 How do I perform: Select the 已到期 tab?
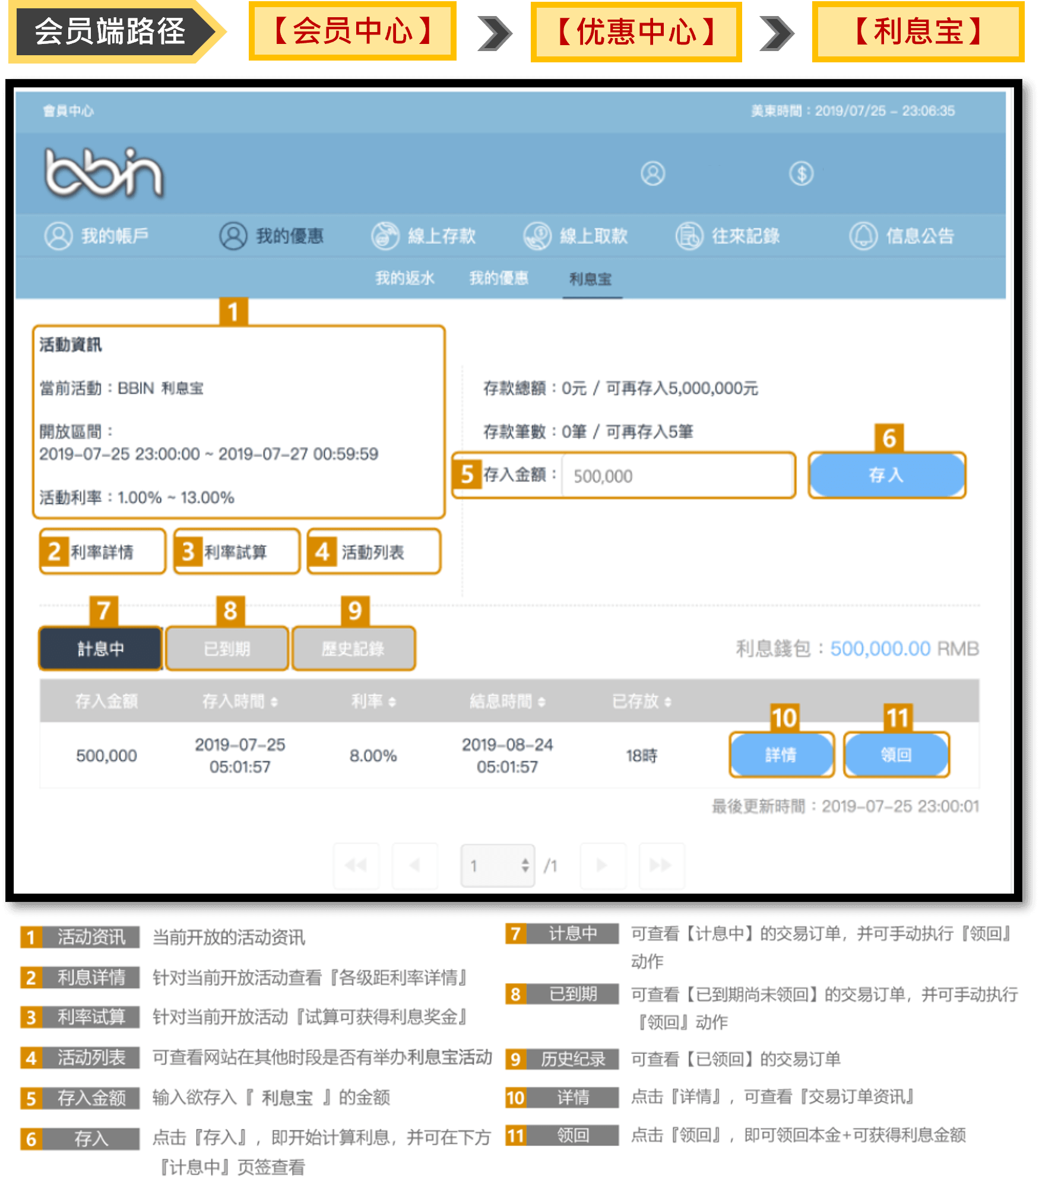pos(227,648)
